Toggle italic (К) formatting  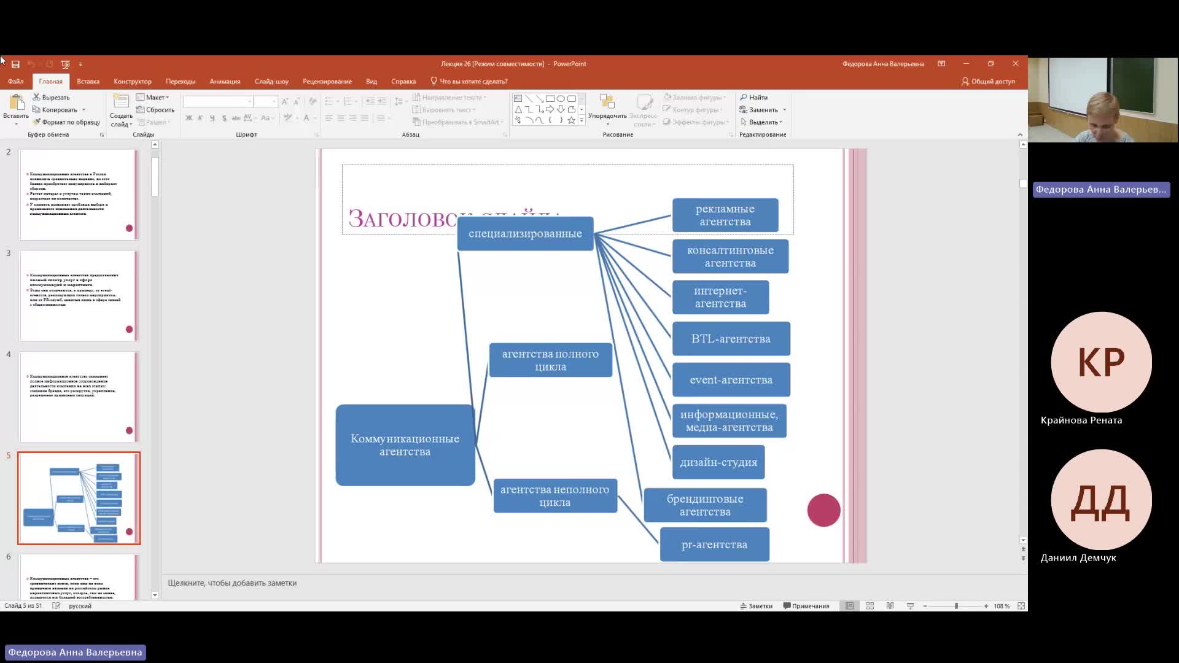(200, 118)
